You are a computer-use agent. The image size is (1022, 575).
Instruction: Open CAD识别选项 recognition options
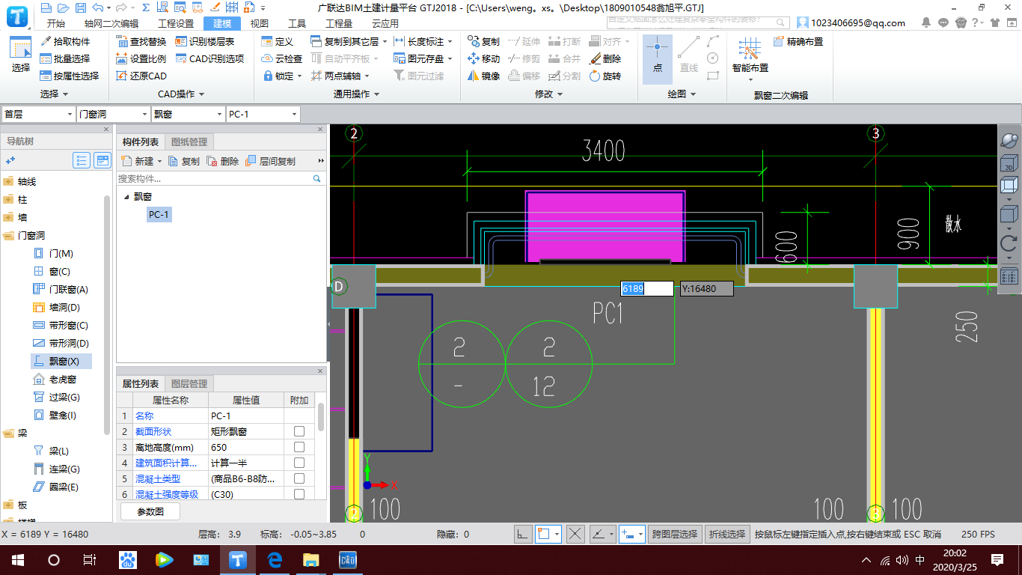210,58
